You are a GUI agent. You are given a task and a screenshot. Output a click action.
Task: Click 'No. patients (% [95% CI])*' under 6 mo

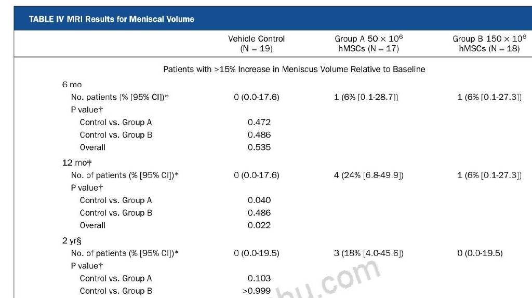pos(120,97)
